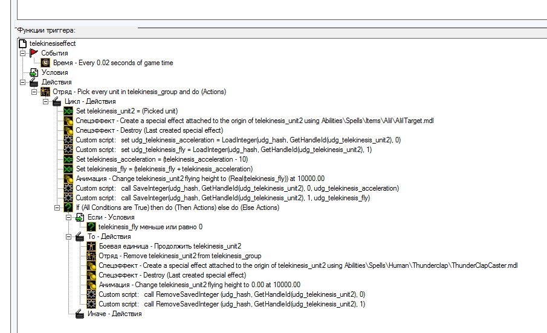Select Продолжить telekinesis_unit2 action text
This screenshot has height=333, width=547.
(x=170, y=246)
